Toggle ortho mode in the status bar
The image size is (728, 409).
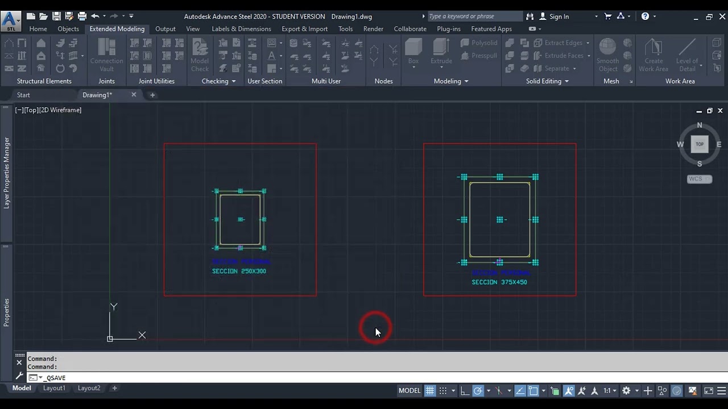[465, 391]
